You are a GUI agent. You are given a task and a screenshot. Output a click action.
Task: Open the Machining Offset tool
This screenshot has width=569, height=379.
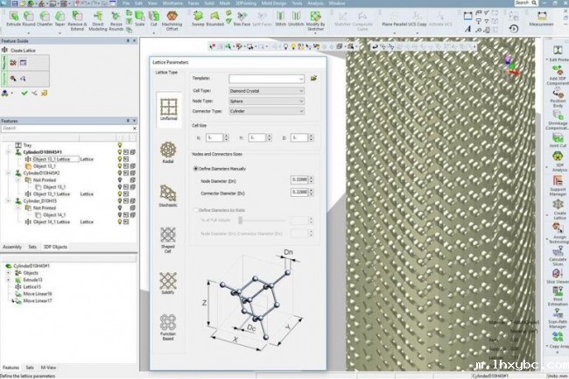point(172,21)
